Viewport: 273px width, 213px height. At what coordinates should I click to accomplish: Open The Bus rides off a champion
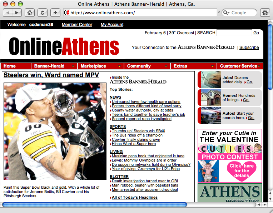coord(137,135)
